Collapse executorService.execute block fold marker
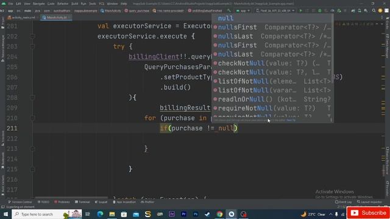 (32, 36)
